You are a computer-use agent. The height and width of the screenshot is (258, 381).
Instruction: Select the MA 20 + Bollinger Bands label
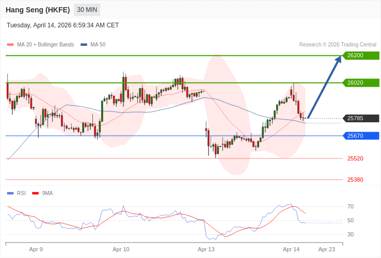pos(45,45)
